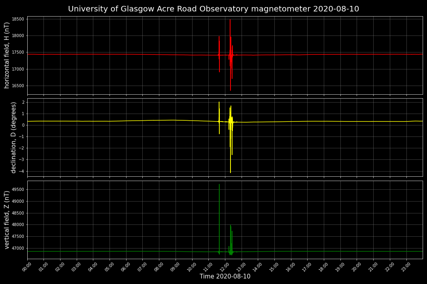The width and height of the screenshot is (427, 284).
Task: Click the 48000 tick on the Z axis
Action: 18,225
